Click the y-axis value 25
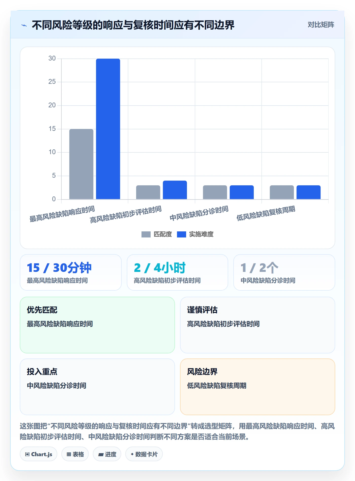The height and width of the screenshot is (481, 355). (x=52, y=82)
